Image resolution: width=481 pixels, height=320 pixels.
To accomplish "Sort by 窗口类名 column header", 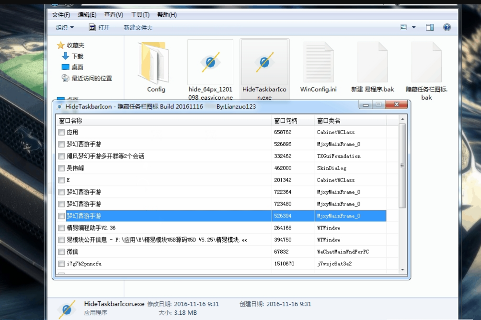I will (x=350, y=121).
